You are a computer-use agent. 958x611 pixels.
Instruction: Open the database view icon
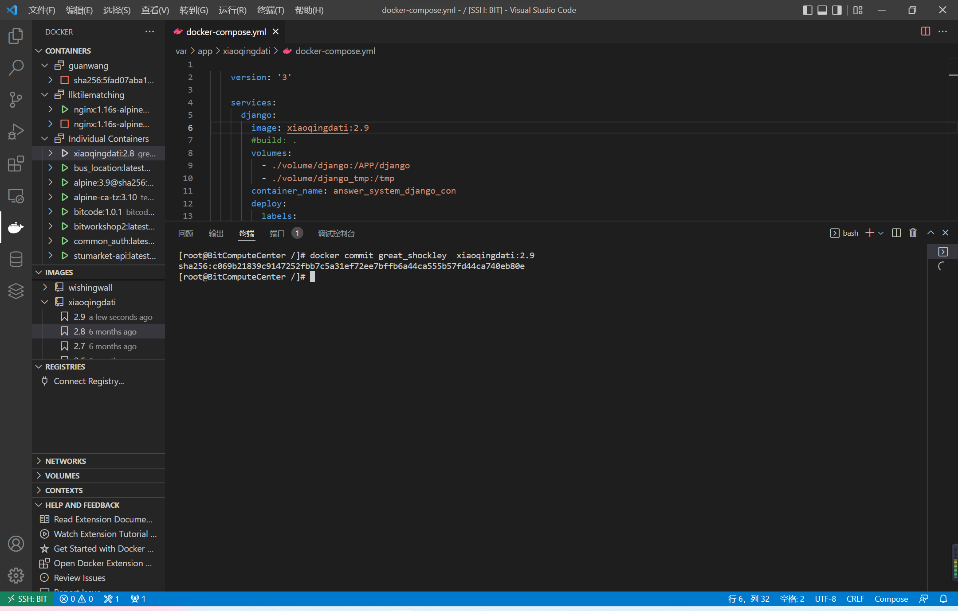16,259
